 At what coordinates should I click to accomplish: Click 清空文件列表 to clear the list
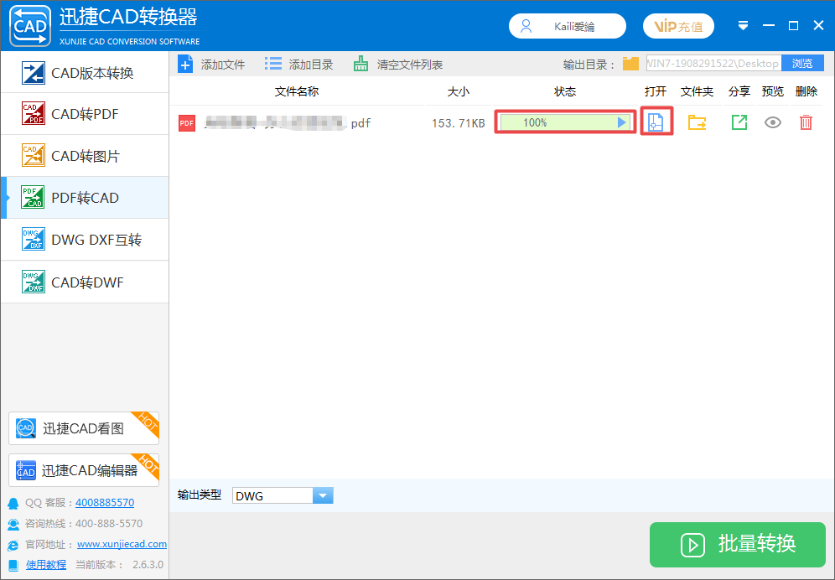click(397, 65)
